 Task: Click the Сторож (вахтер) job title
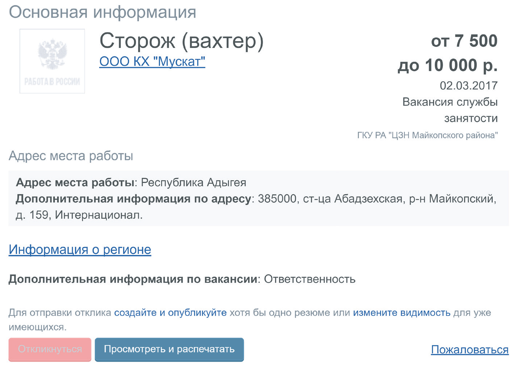pos(182,41)
